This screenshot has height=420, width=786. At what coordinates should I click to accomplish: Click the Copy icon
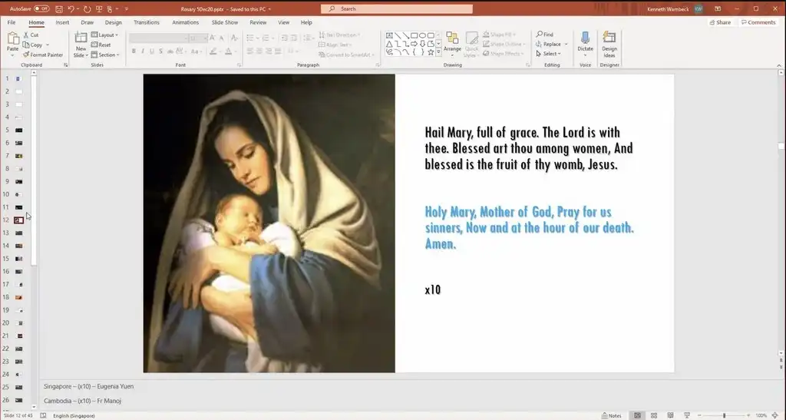tap(27, 45)
